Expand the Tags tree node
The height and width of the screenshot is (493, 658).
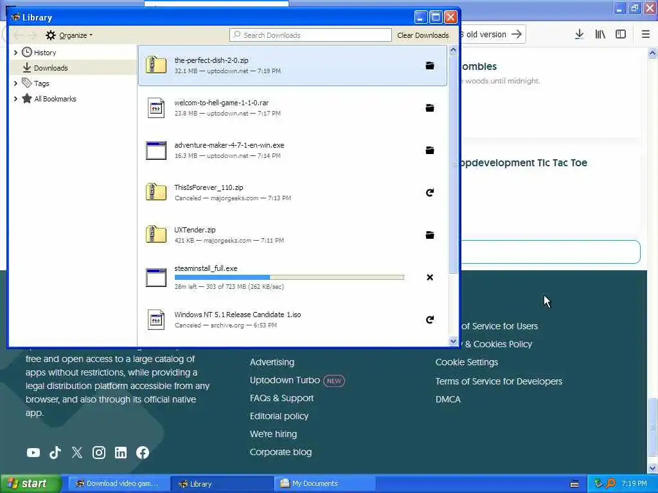[15, 83]
